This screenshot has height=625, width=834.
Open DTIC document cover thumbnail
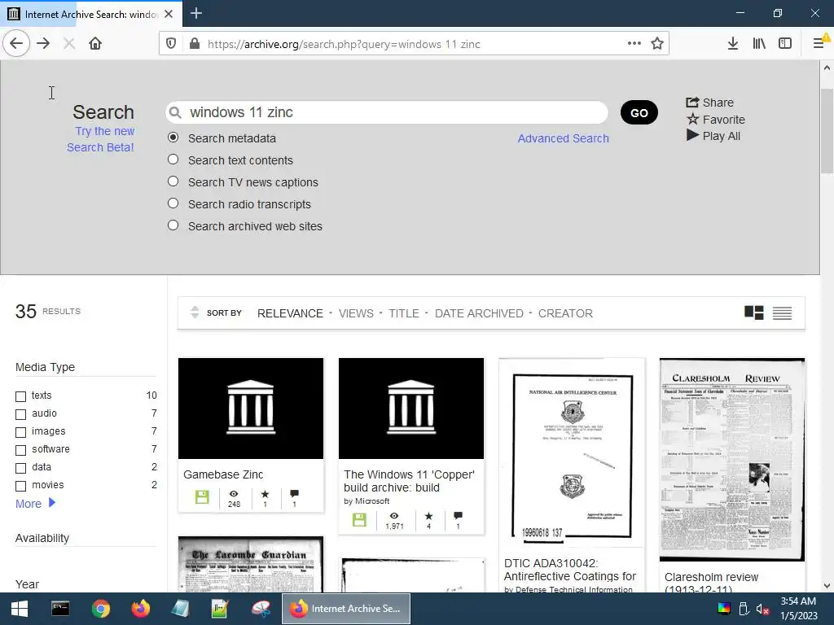click(x=572, y=454)
